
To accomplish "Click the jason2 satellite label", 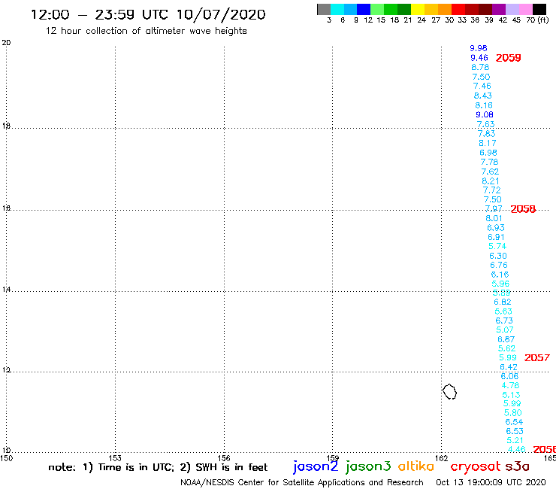I will 316,466.
